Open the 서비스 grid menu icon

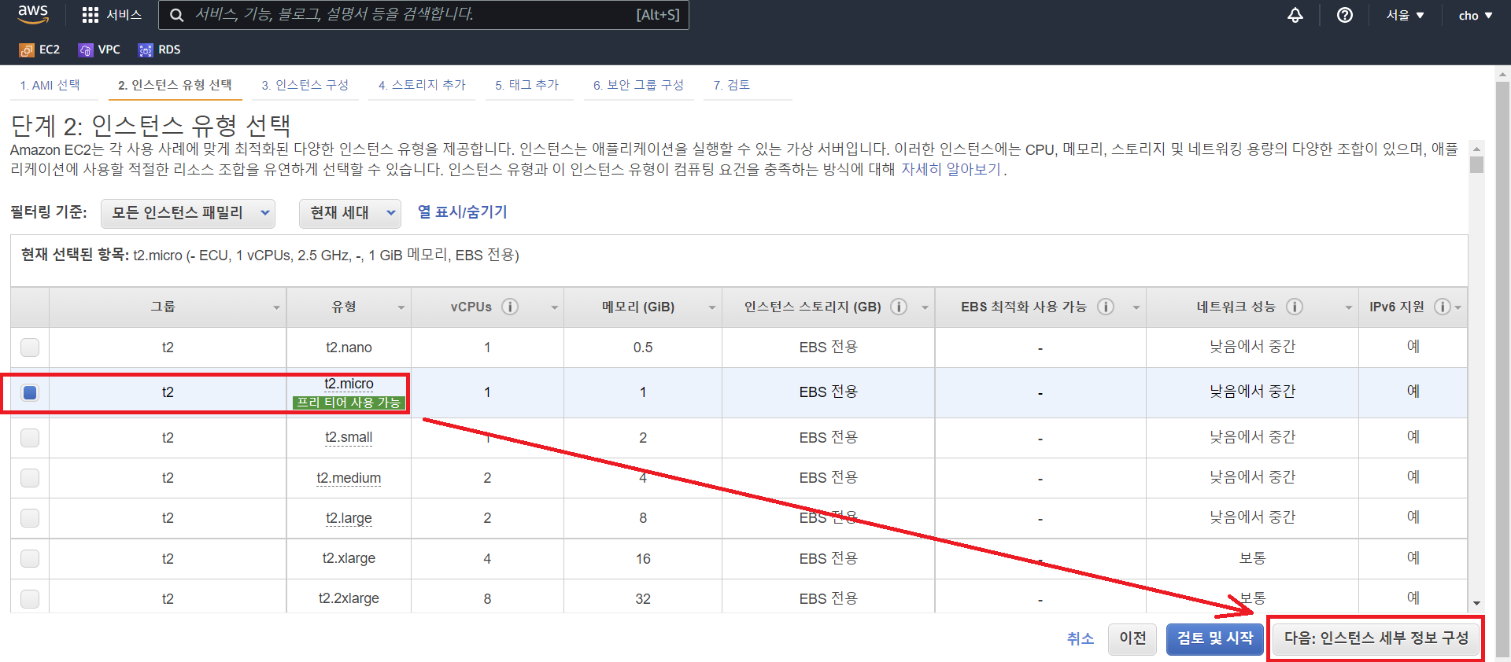(x=91, y=15)
